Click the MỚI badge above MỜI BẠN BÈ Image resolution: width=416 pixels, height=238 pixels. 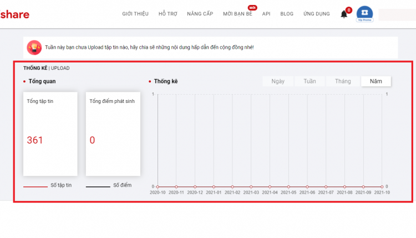[252, 8]
